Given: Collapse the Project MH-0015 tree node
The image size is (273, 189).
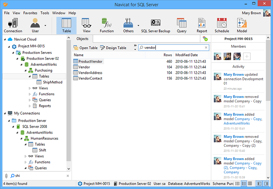Looking at the screenshot, I should click(x=9, y=46).
